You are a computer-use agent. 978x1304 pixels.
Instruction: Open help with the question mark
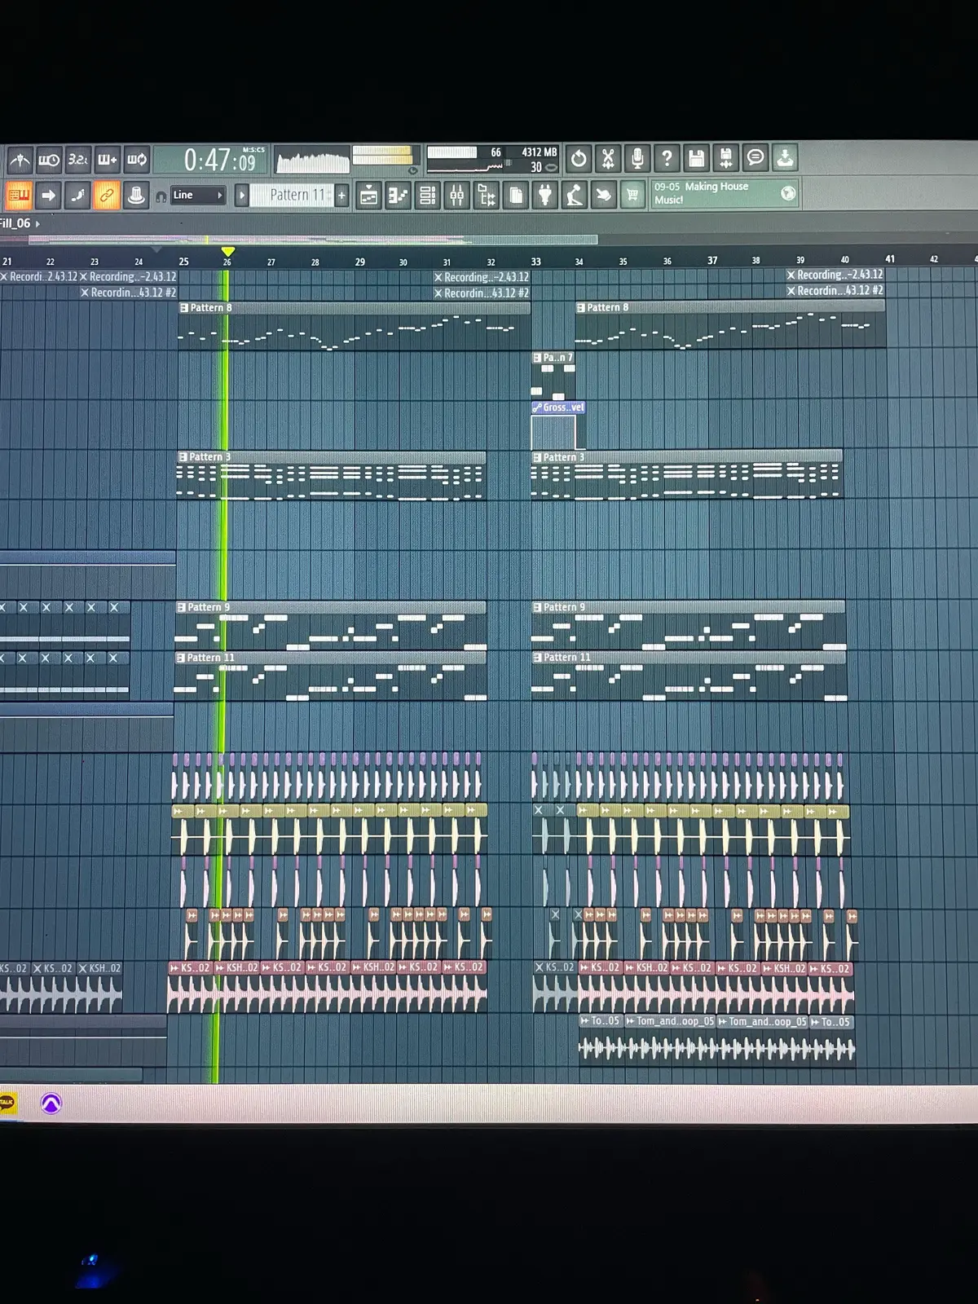tap(667, 158)
